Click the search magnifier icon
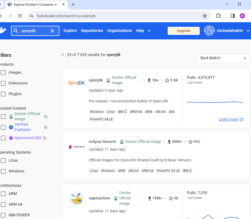This screenshot has width=251, height=219. (x=16, y=31)
